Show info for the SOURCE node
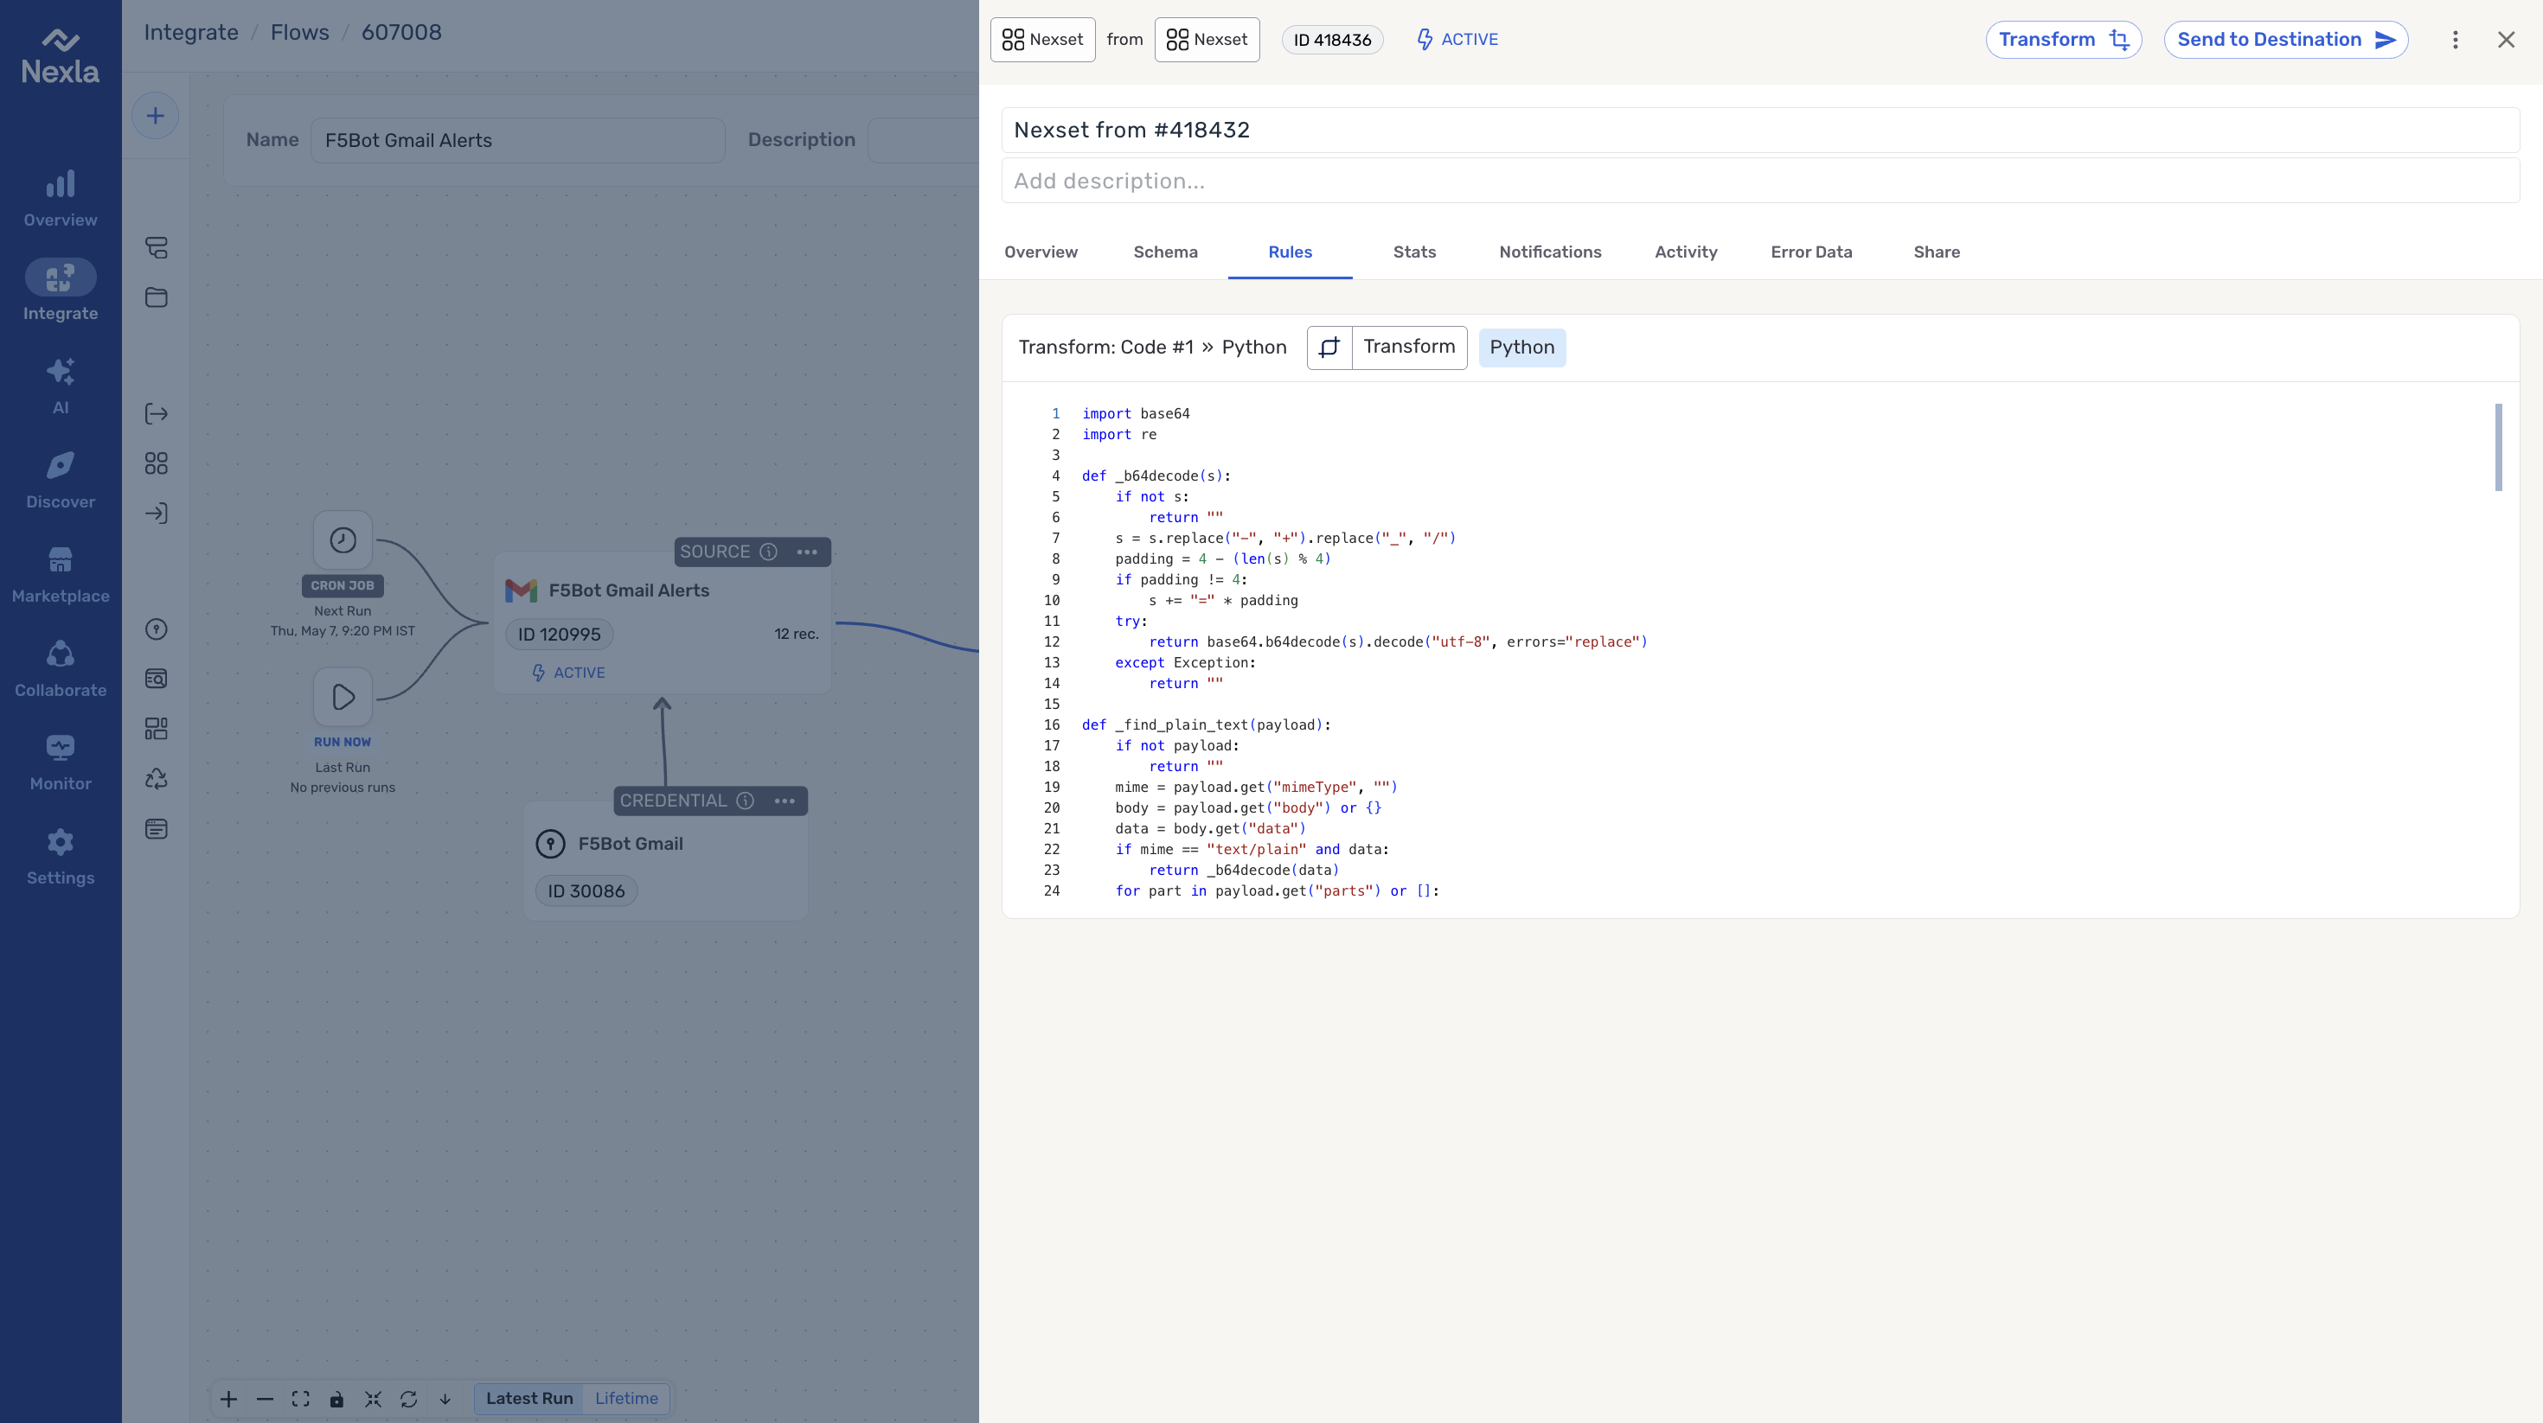This screenshot has height=1423, width=2543. 768,552
